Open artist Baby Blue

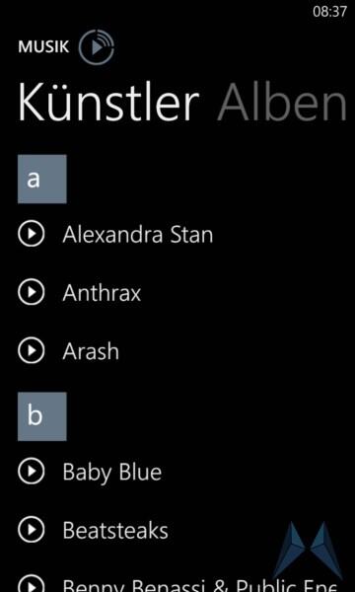click(x=112, y=473)
